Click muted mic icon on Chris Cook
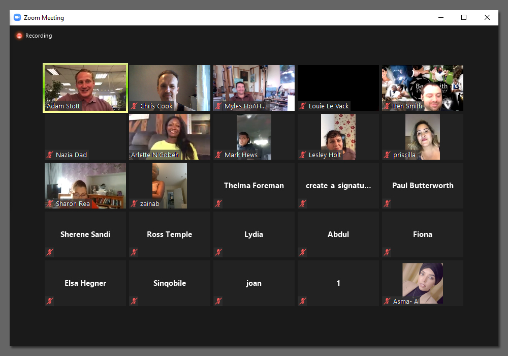This screenshot has width=508, height=356. 134,106
